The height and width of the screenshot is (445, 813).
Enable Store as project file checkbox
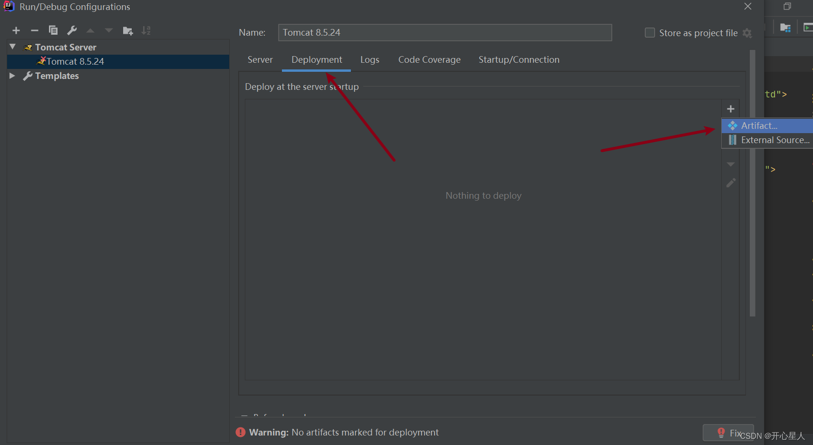tap(650, 33)
